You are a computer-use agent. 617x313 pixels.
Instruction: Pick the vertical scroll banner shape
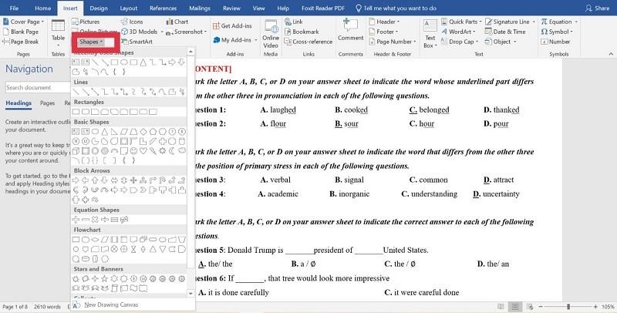pos(114,288)
